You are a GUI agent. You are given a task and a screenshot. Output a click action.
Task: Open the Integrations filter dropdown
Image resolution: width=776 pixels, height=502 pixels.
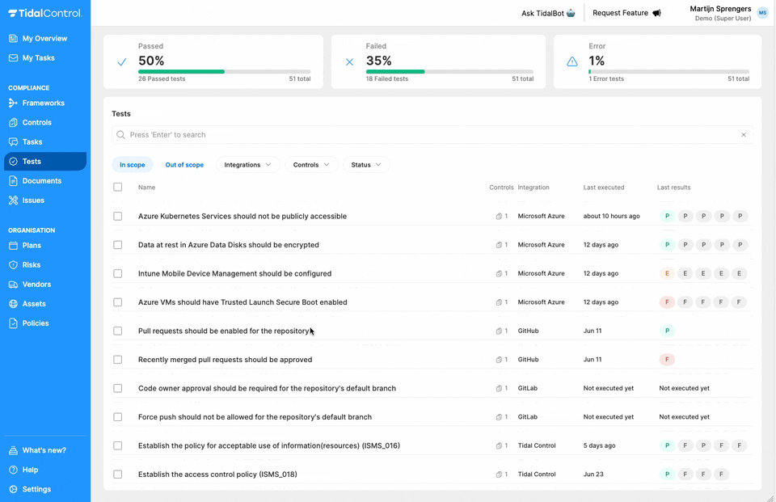247,164
